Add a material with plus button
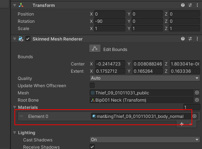 [x=182, y=124]
